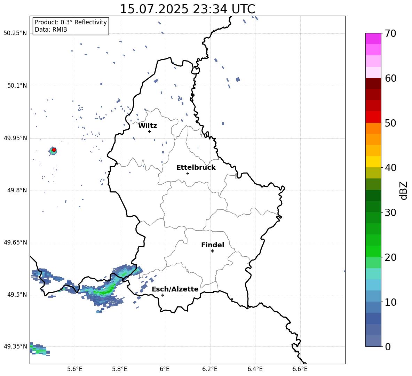Click the Findel location cross marker
Screen dimensions: 412x376
click(x=212, y=251)
